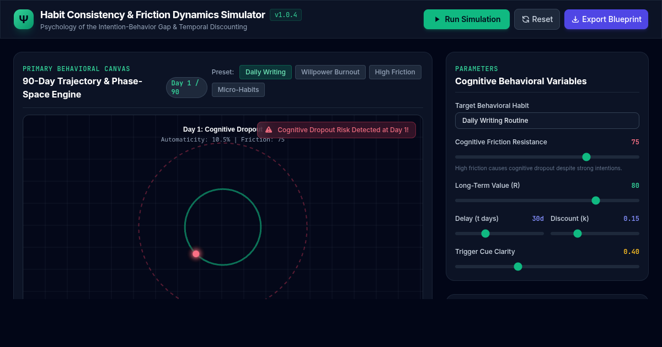Viewport: 662px width, 347px height.
Task: Click the friction value 75
Action: [x=635, y=142]
